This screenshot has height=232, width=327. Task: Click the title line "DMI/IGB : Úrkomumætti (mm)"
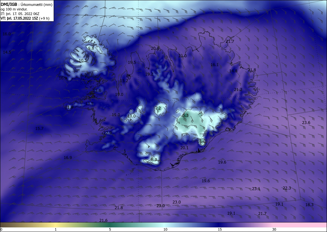(26, 4)
